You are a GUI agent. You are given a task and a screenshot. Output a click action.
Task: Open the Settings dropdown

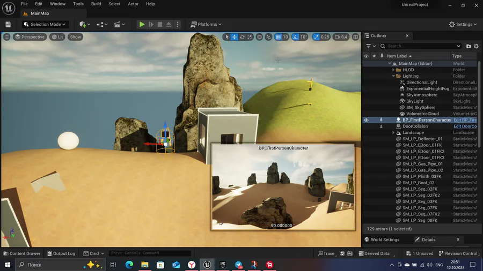[x=463, y=24]
